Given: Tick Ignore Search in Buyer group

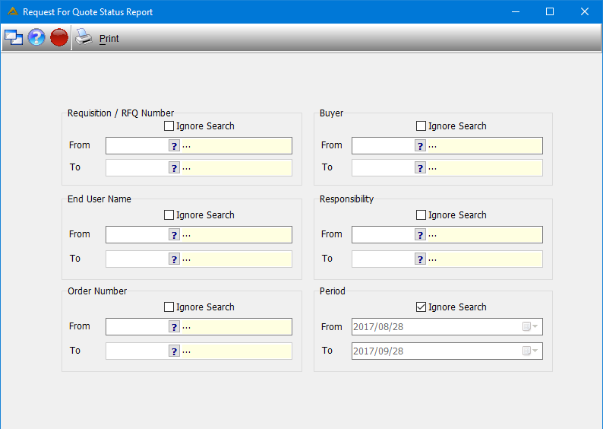Looking at the screenshot, I should coord(421,126).
